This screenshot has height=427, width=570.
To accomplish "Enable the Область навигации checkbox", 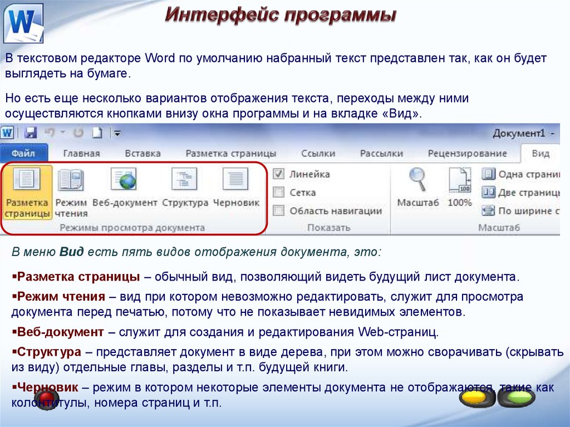I will coord(278,210).
